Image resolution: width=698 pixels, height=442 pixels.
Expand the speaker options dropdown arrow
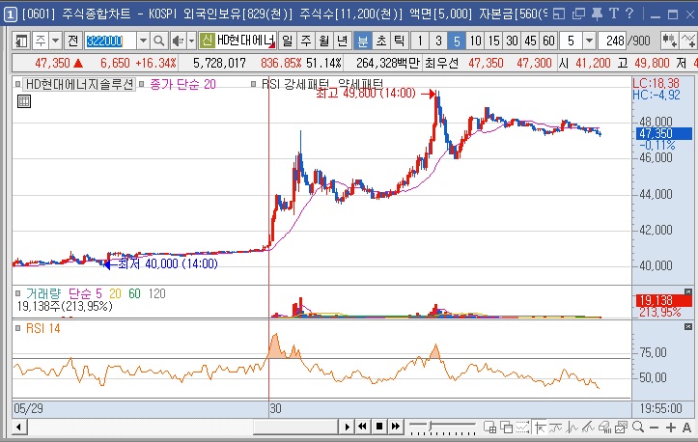[x=191, y=41]
